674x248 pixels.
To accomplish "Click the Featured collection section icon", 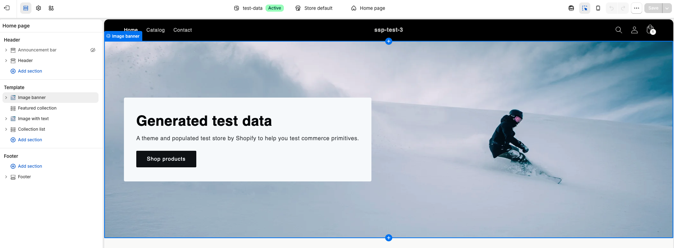I will pos(13,108).
